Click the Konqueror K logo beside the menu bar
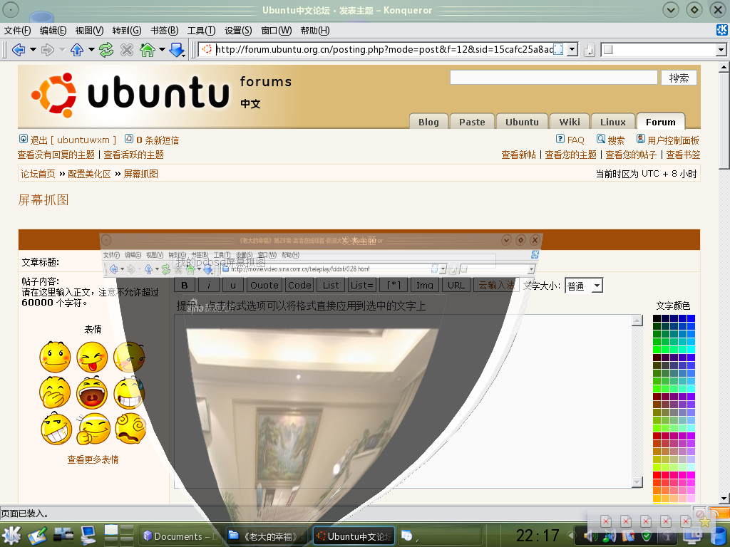This screenshot has height=547, width=730. click(x=721, y=30)
